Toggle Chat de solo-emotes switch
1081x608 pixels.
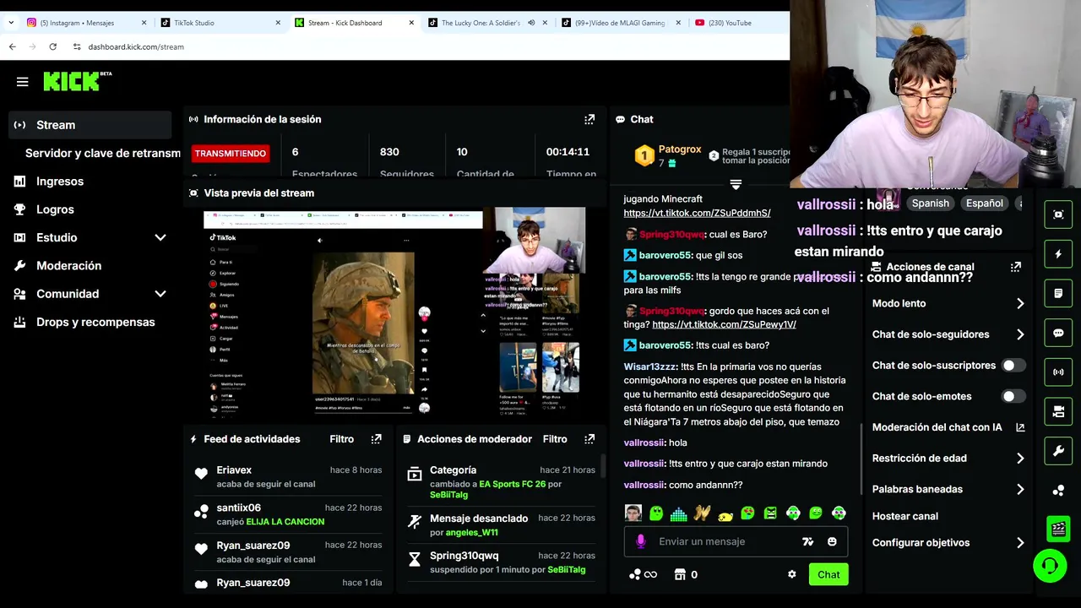(1013, 396)
